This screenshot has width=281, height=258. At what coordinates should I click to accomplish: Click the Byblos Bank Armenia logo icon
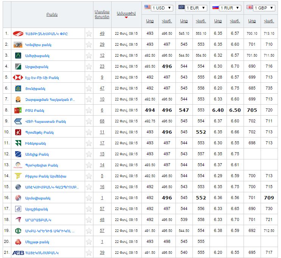(x=18, y=176)
